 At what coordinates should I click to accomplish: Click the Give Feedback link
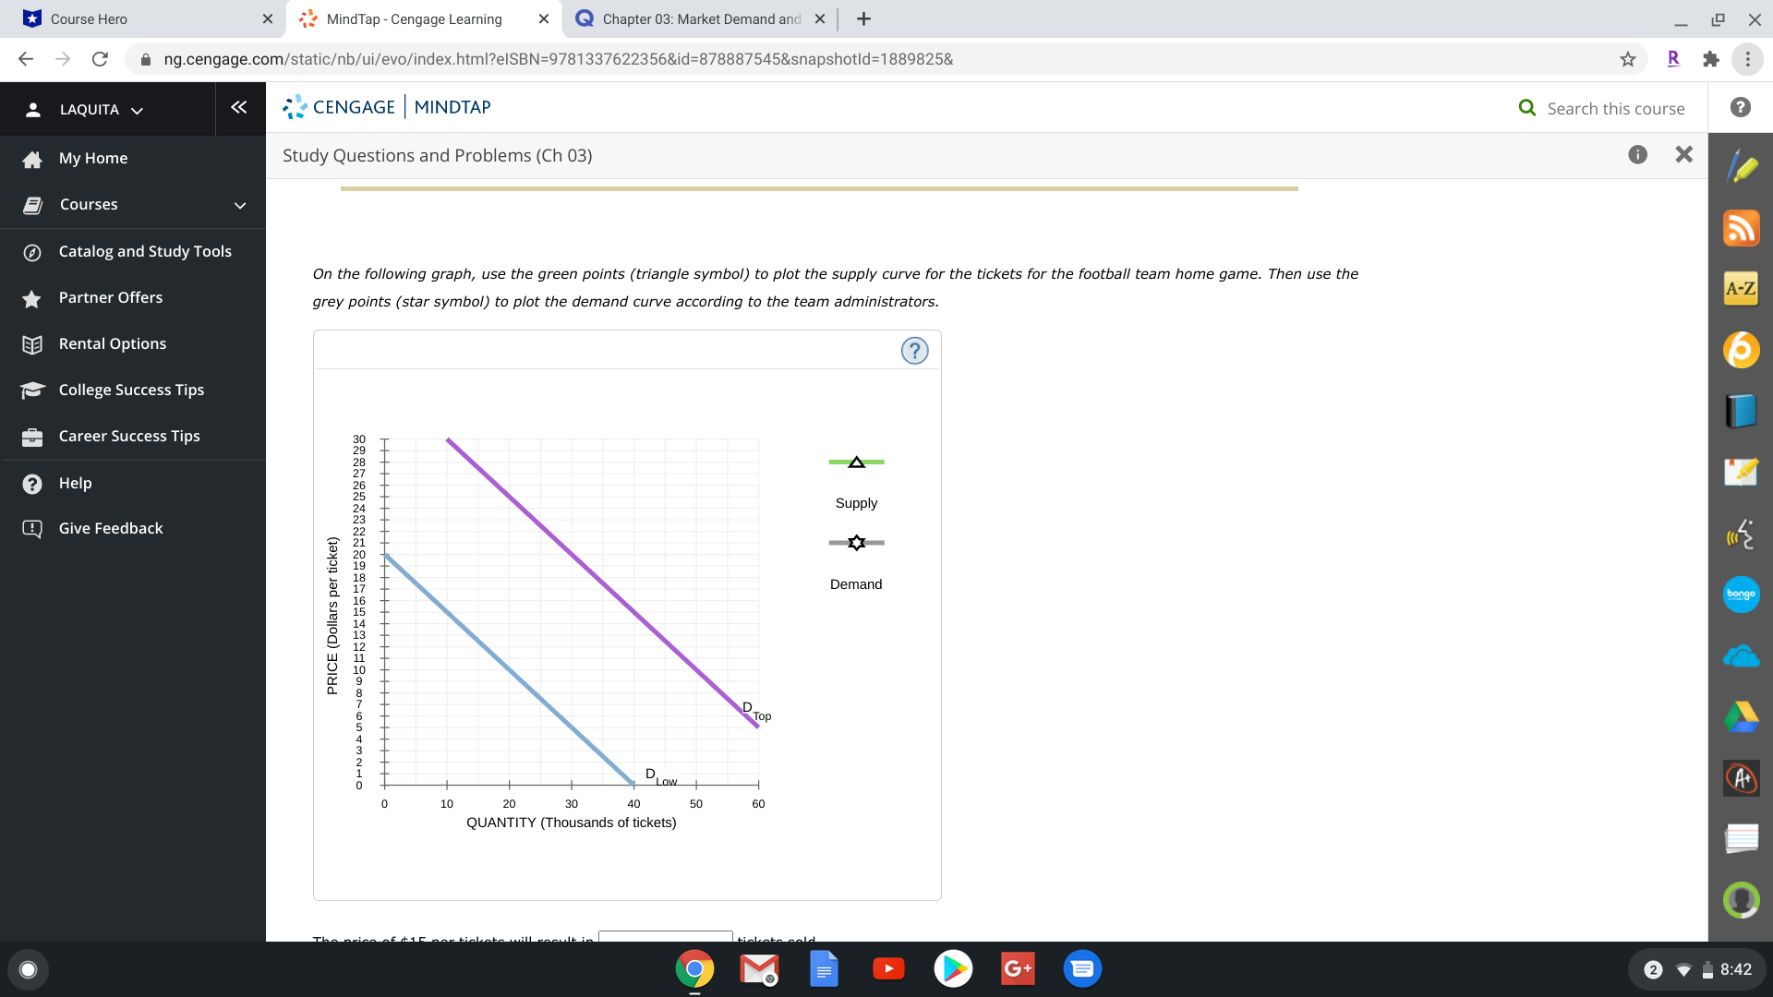pos(111,528)
